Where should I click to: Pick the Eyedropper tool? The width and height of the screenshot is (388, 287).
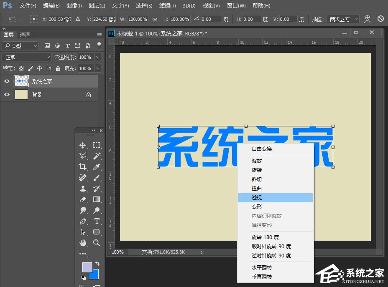tap(96, 168)
